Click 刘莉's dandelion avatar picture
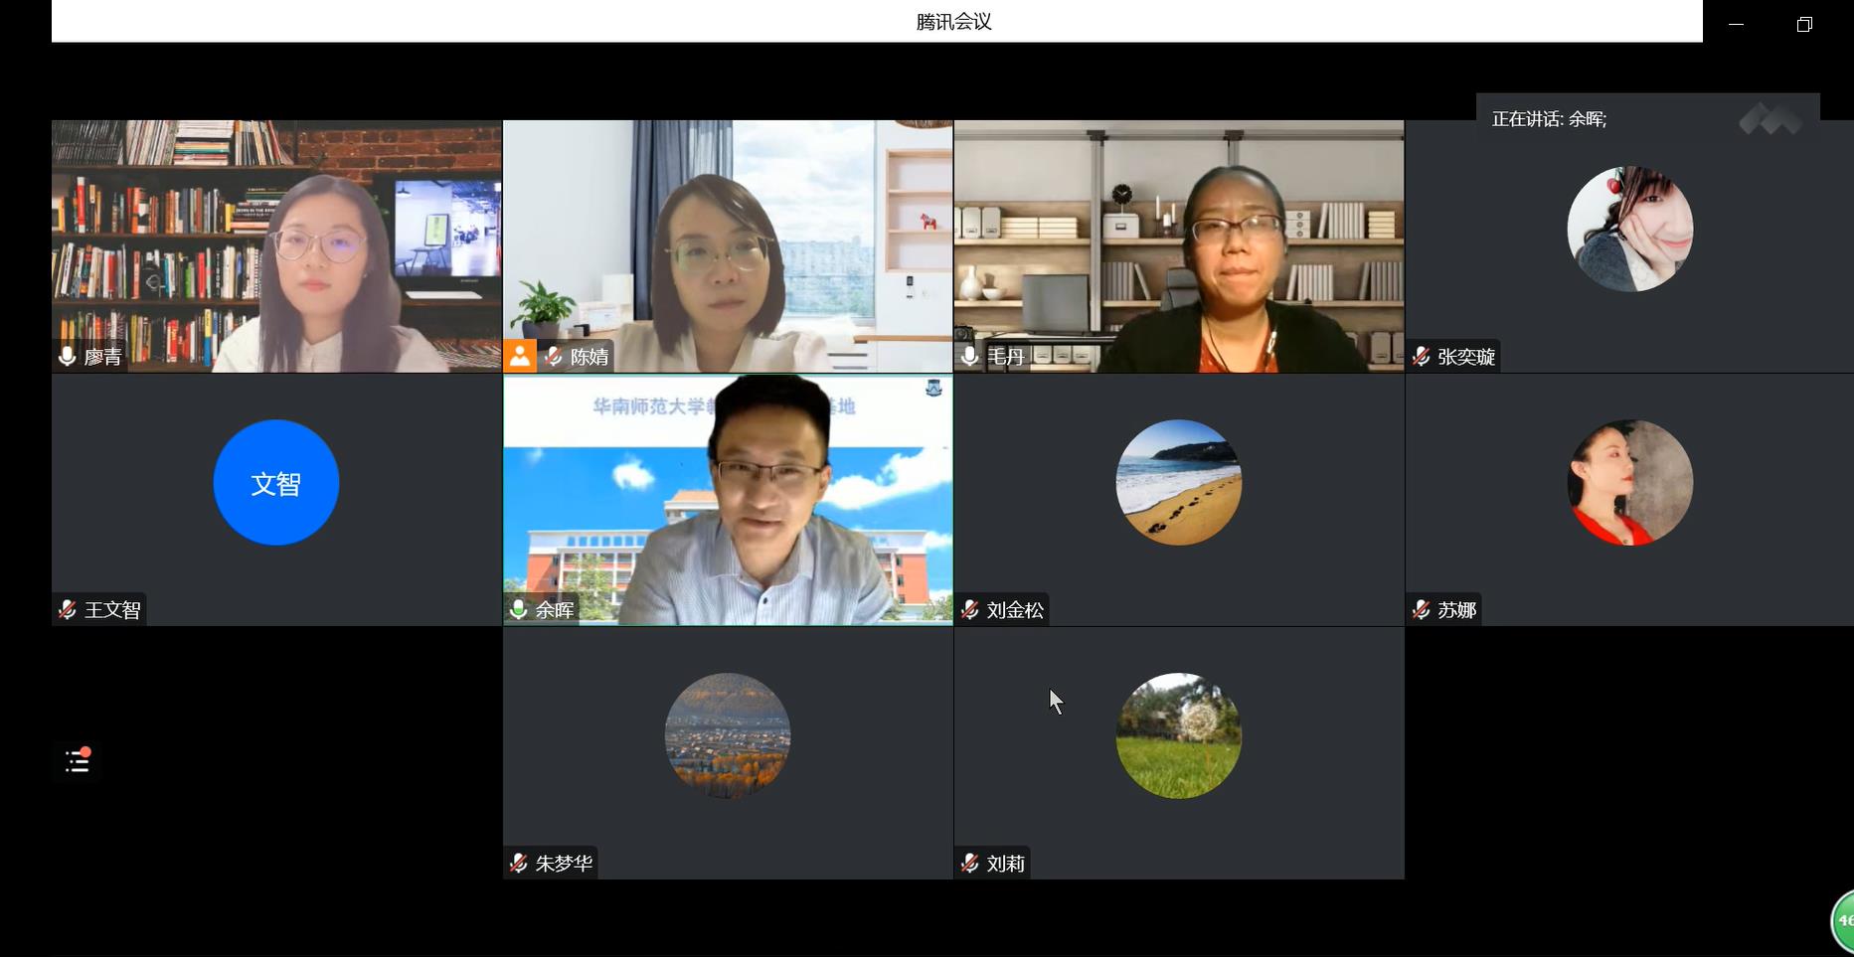This screenshot has width=1854, height=957. (x=1179, y=735)
